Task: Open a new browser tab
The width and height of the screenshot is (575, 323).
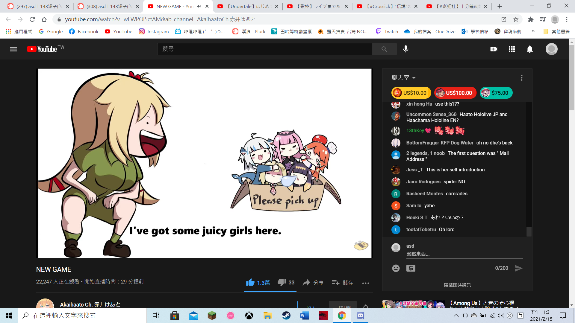Action: tap(500, 6)
